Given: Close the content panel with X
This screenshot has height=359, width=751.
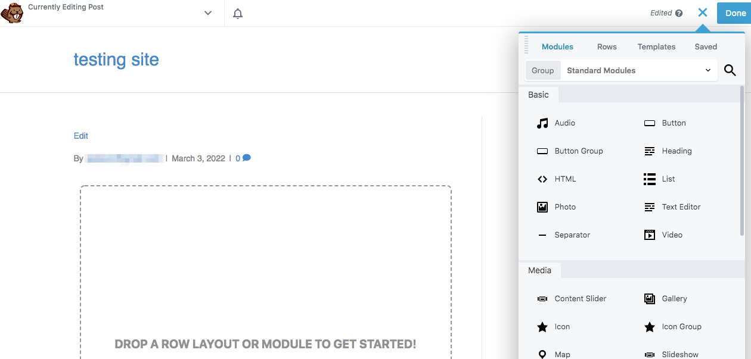Looking at the screenshot, I should click(x=703, y=13).
